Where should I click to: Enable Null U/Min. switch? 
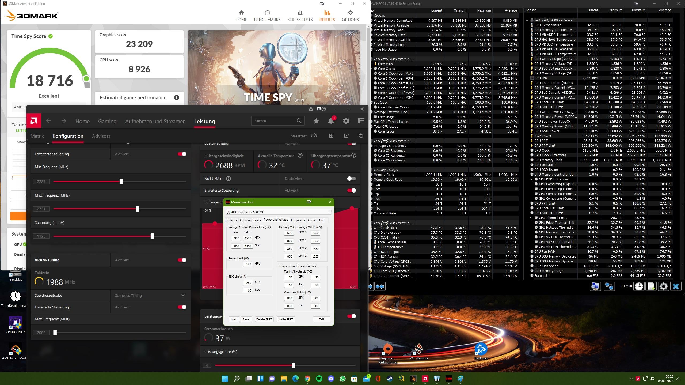[x=351, y=179]
